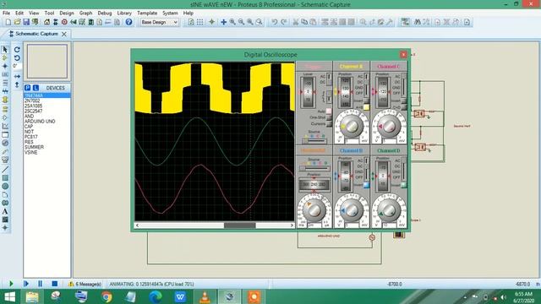Open the File menu
Screen dimensions: 541x304
pos(6,14)
